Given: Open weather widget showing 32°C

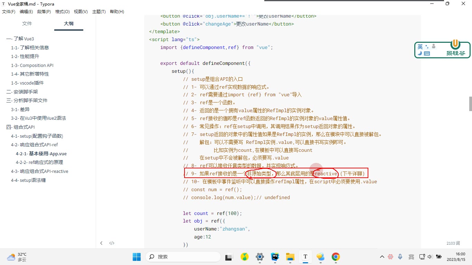Looking at the screenshot, I should (x=17, y=257).
